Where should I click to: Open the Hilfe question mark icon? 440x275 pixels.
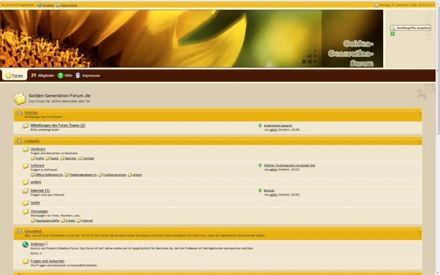tap(60, 76)
